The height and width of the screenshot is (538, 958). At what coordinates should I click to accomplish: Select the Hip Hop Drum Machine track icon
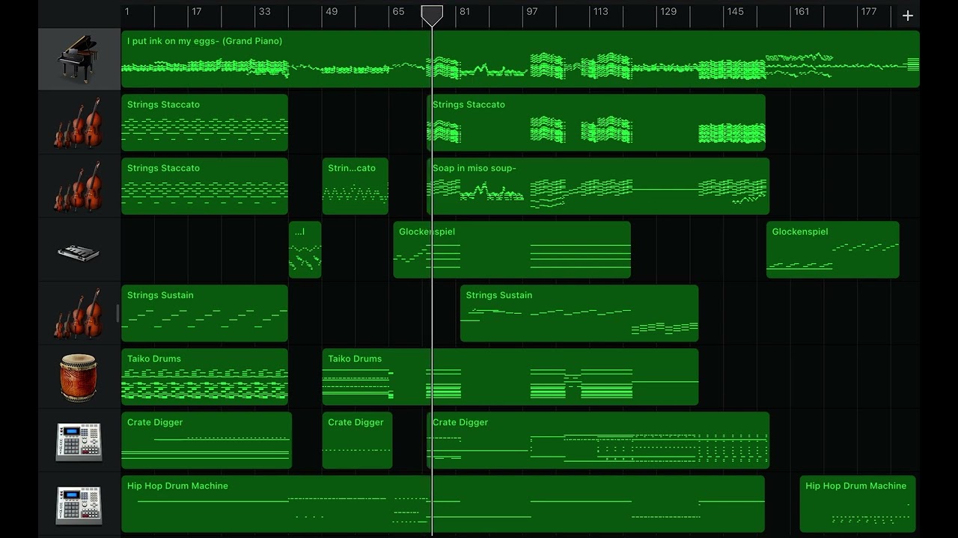79,504
